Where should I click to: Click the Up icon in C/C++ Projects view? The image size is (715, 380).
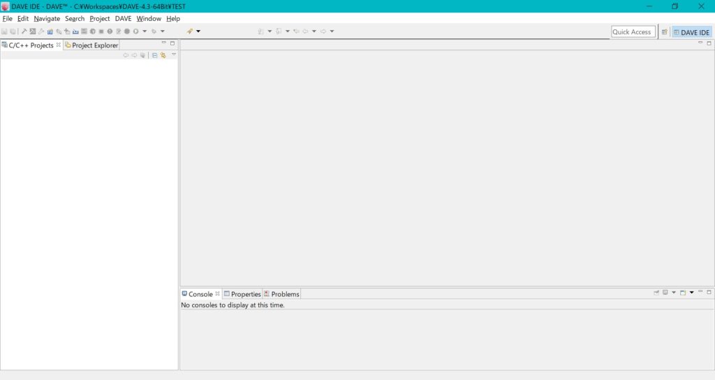tap(142, 55)
